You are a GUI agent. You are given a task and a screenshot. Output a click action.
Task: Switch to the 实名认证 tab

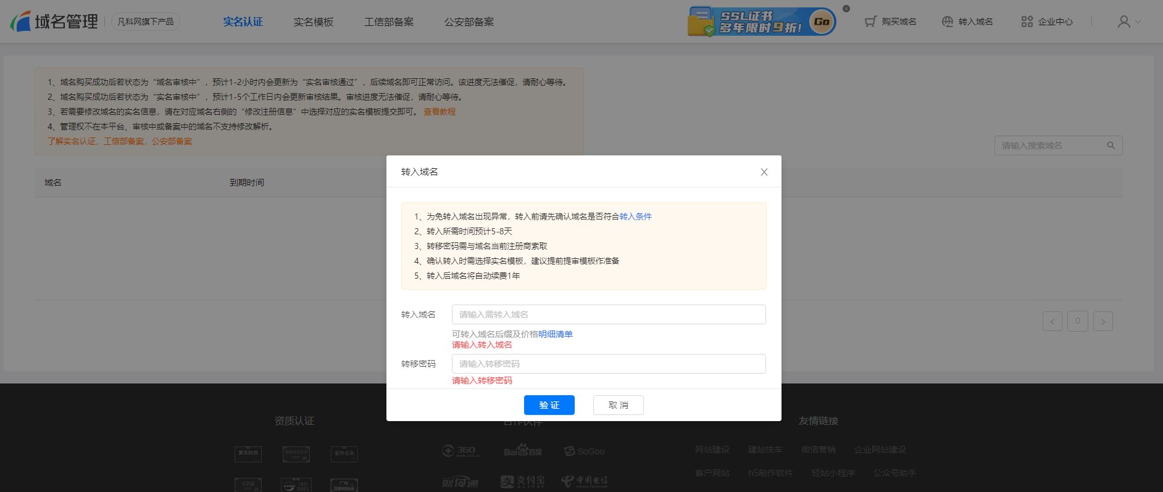[x=243, y=22]
